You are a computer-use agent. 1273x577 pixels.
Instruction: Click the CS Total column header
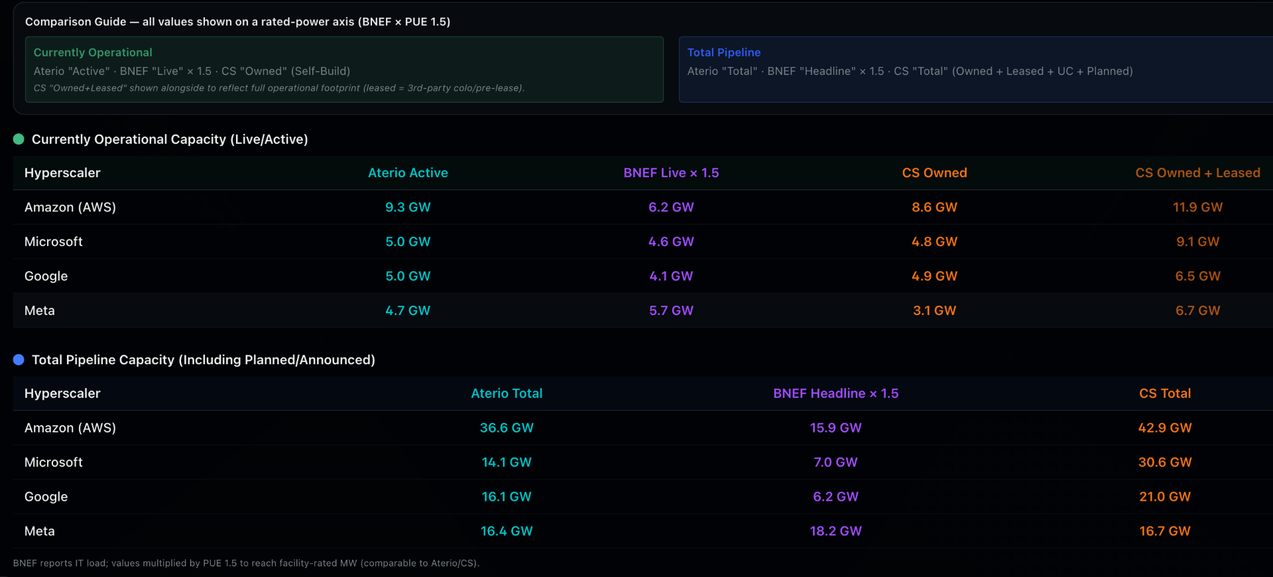[x=1165, y=393]
